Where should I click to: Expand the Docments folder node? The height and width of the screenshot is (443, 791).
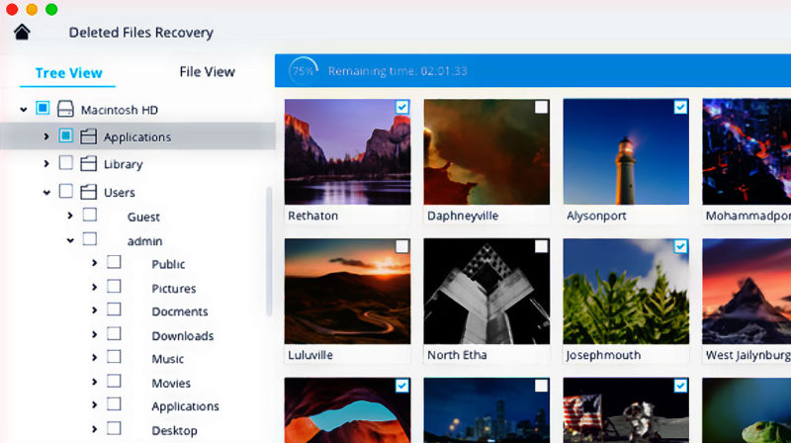[94, 310]
